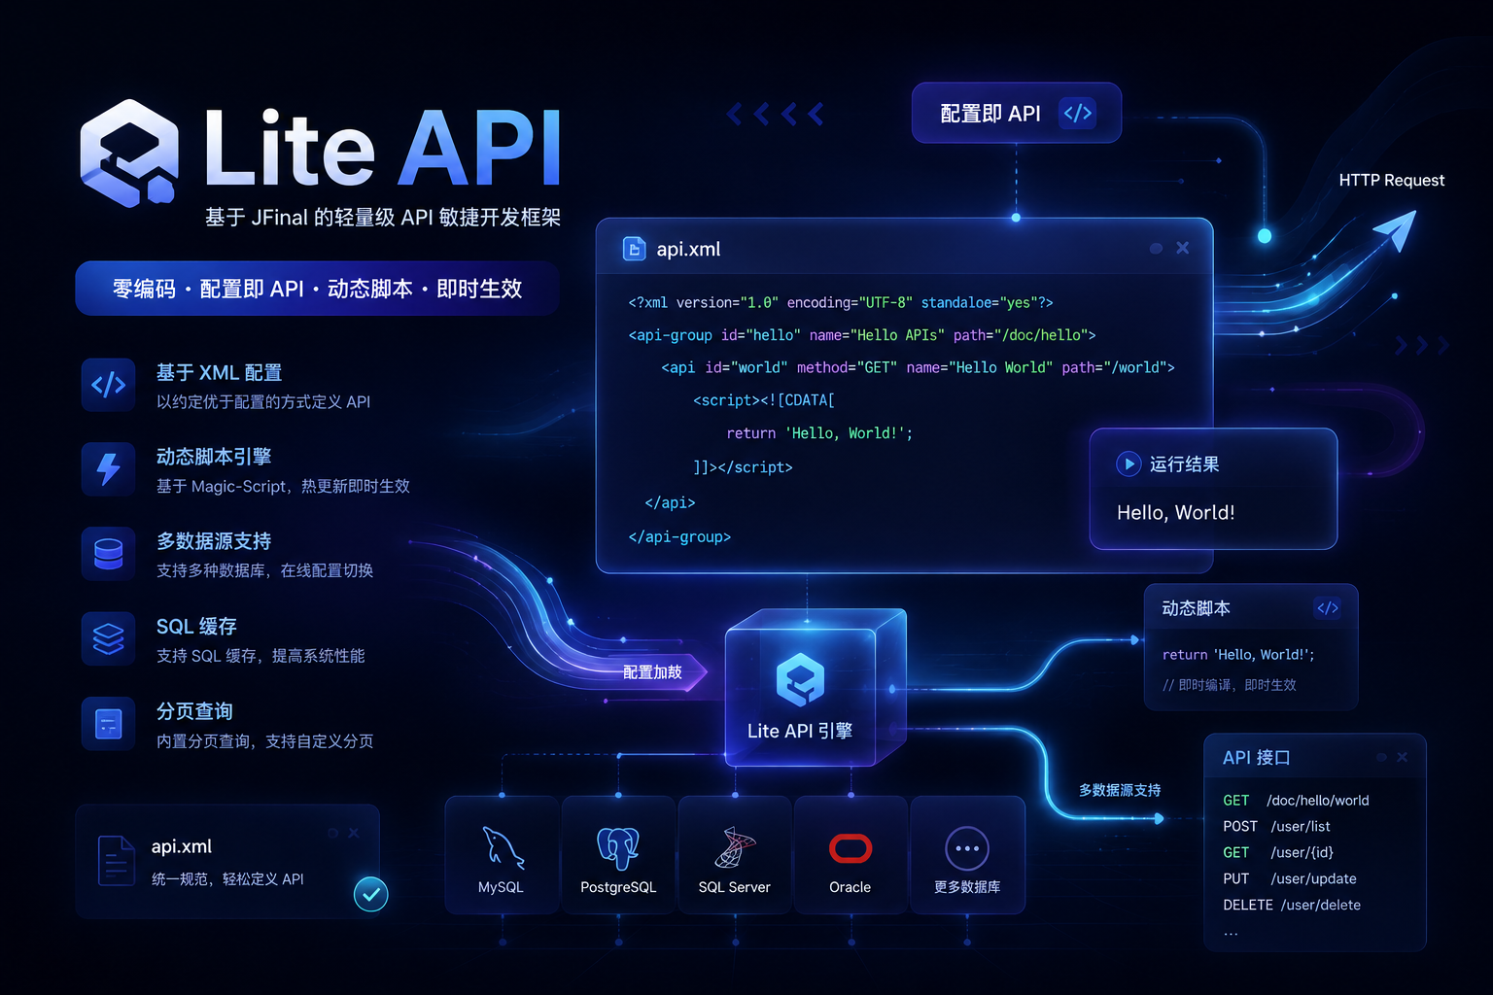Click the 统一规范，轻松定义 API caption
Screen dimensions: 1493x995
[227, 879]
